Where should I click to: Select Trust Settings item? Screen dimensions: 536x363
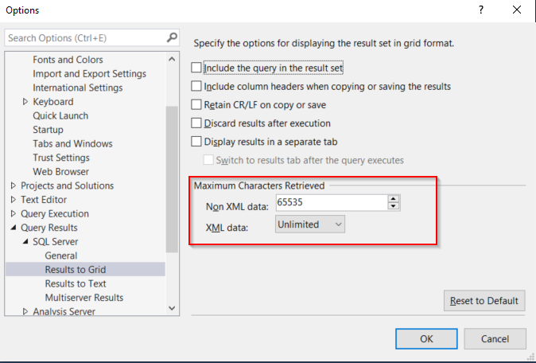click(61, 158)
